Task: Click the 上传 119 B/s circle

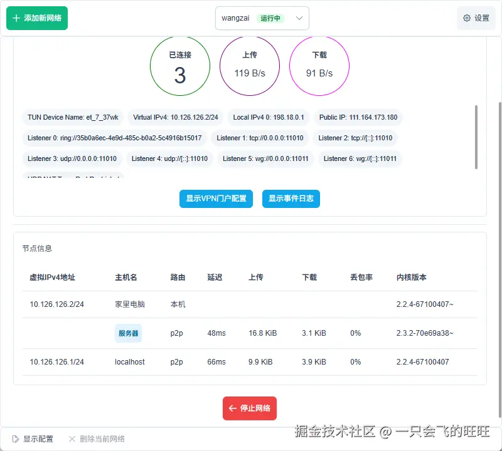Action: click(250, 66)
